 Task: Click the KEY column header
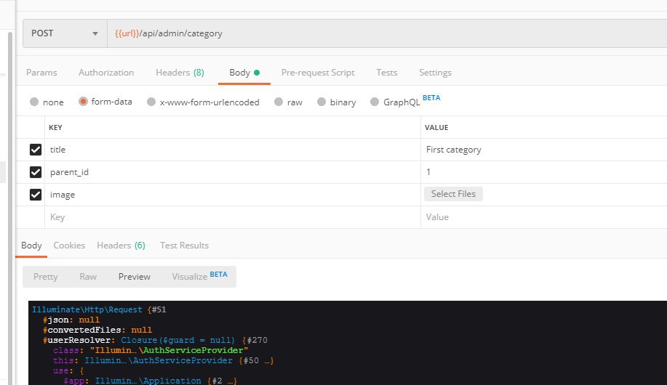55,127
